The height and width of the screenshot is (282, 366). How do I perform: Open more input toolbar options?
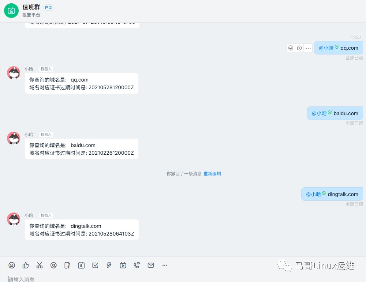pos(165,265)
